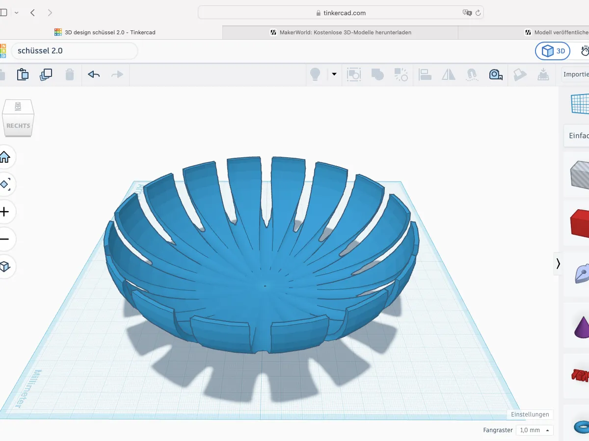Screen dimensions: 589x441
Task: Click the trash Delete icon
Action: pos(70,74)
